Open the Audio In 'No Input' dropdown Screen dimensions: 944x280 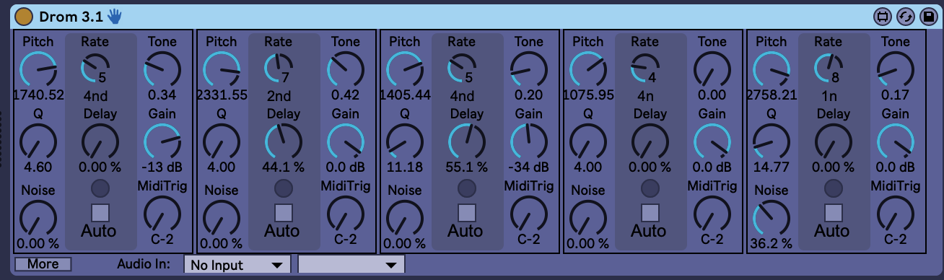pyautogui.click(x=237, y=265)
